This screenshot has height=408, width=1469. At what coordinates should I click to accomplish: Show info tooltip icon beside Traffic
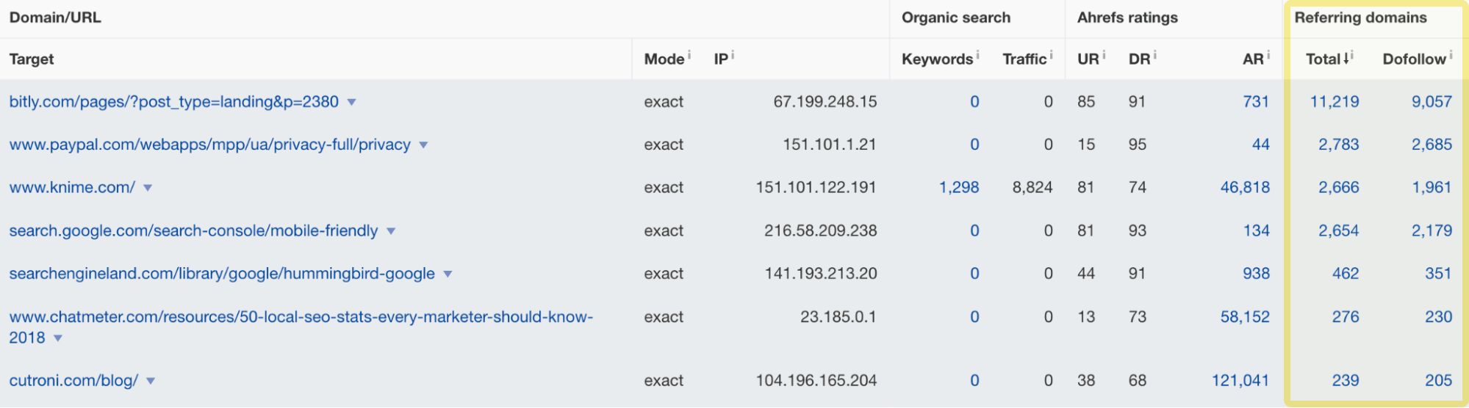coord(1051,55)
